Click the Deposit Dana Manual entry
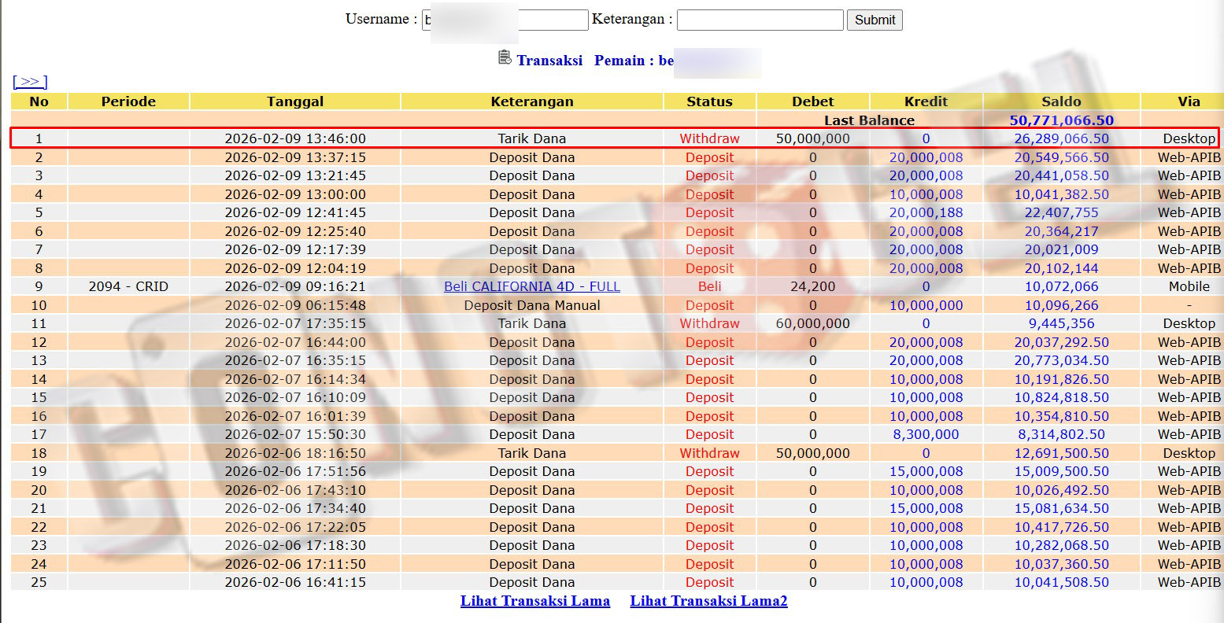This screenshot has height=623, width=1224. [531, 305]
